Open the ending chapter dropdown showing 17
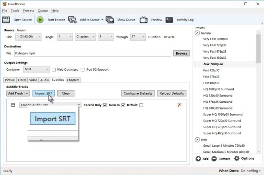Screen dimensions: 264x175 tap(138, 37)
